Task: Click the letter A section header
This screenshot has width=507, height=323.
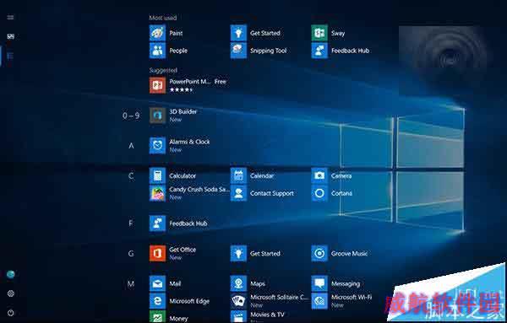Action: pos(131,146)
